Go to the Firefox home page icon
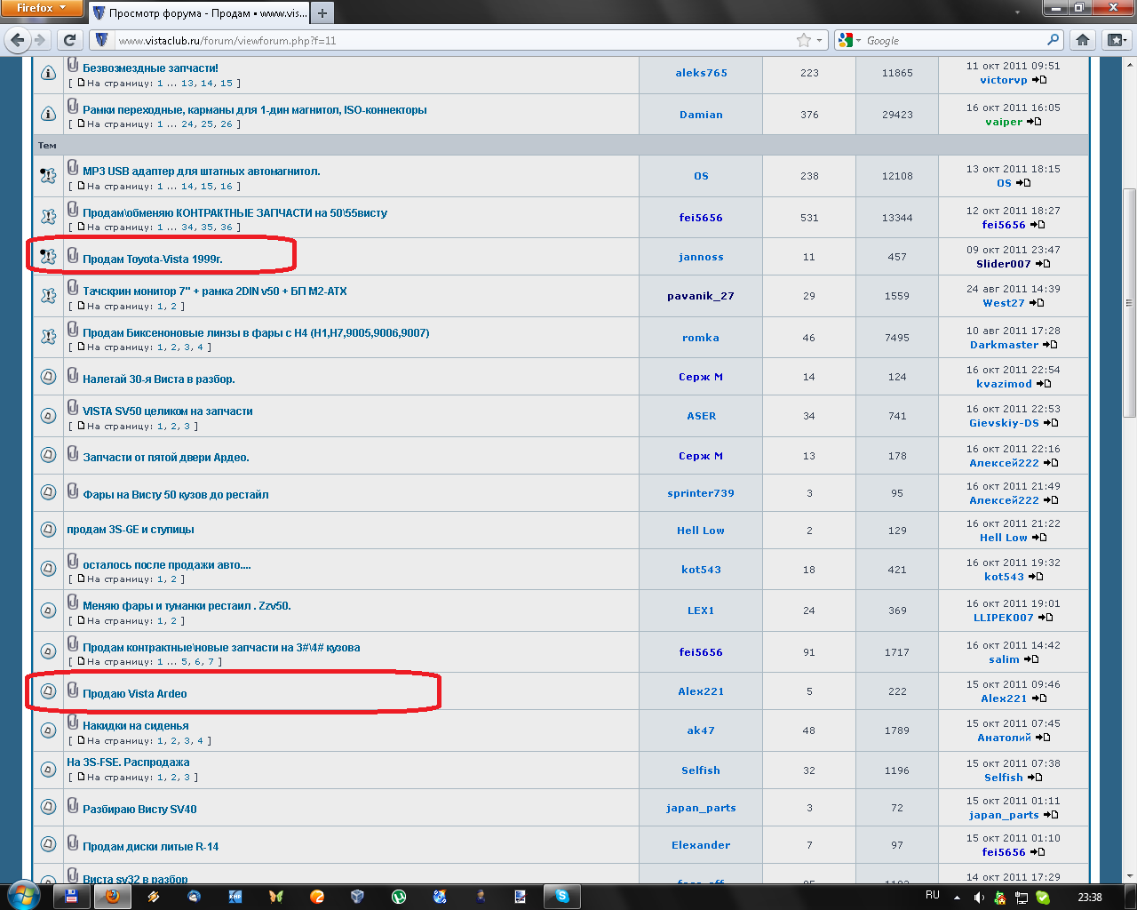This screenshot has height=910, width=1137. 1082,40
